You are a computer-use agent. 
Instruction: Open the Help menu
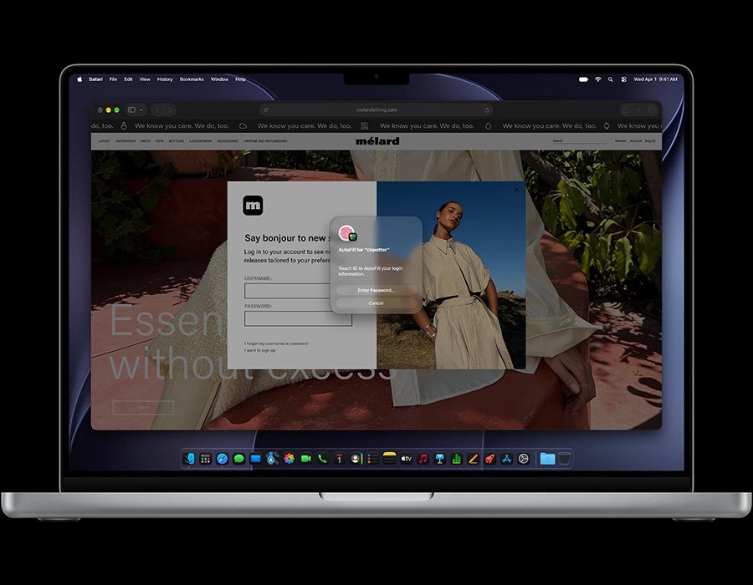[241, 79]
